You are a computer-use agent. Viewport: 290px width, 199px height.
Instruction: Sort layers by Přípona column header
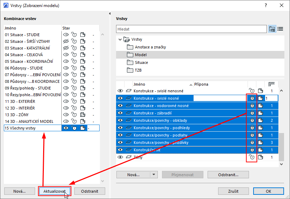(x=221, y=84)
